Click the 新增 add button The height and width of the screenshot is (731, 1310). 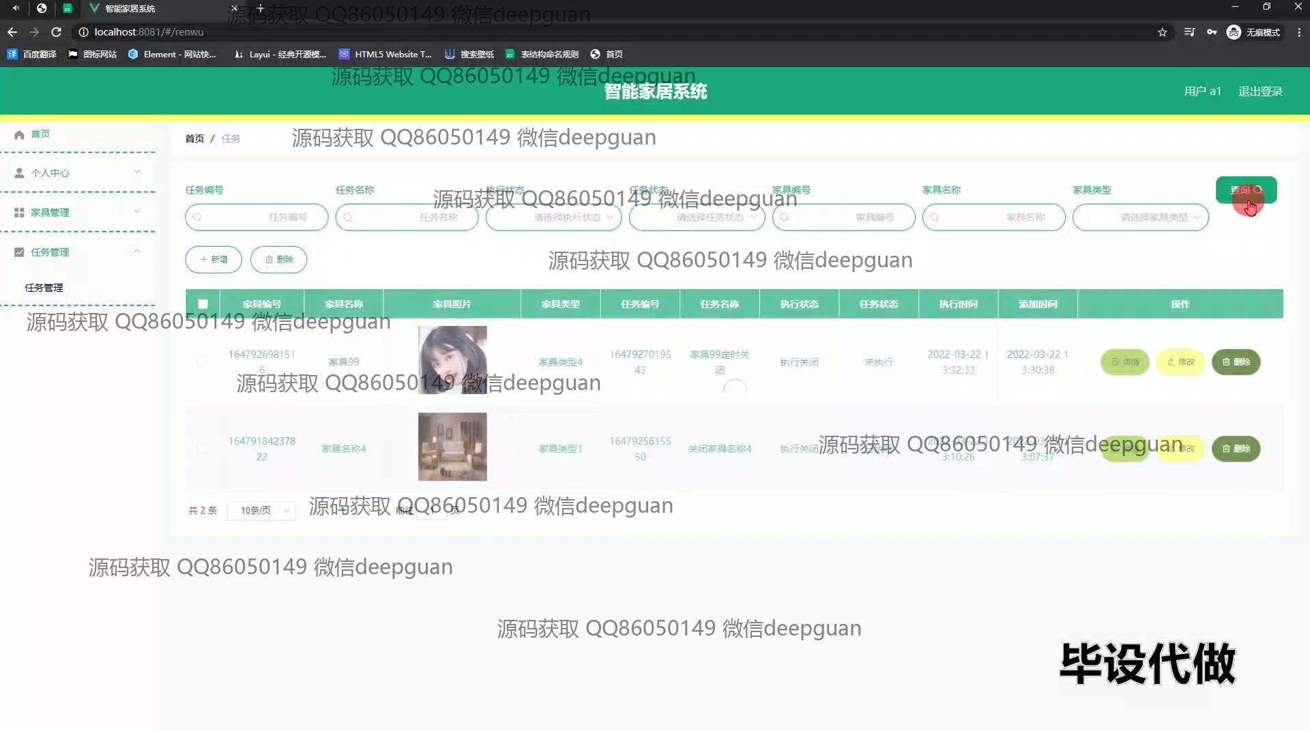pyautogui.click(x=214, y=260)
